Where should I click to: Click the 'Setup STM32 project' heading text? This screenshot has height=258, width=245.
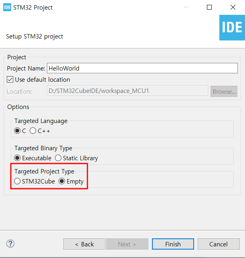[x=34, y=36]
